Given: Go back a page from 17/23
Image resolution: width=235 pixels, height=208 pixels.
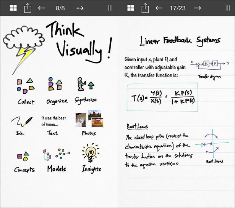Looking at the screenshot, I should 159,8.
